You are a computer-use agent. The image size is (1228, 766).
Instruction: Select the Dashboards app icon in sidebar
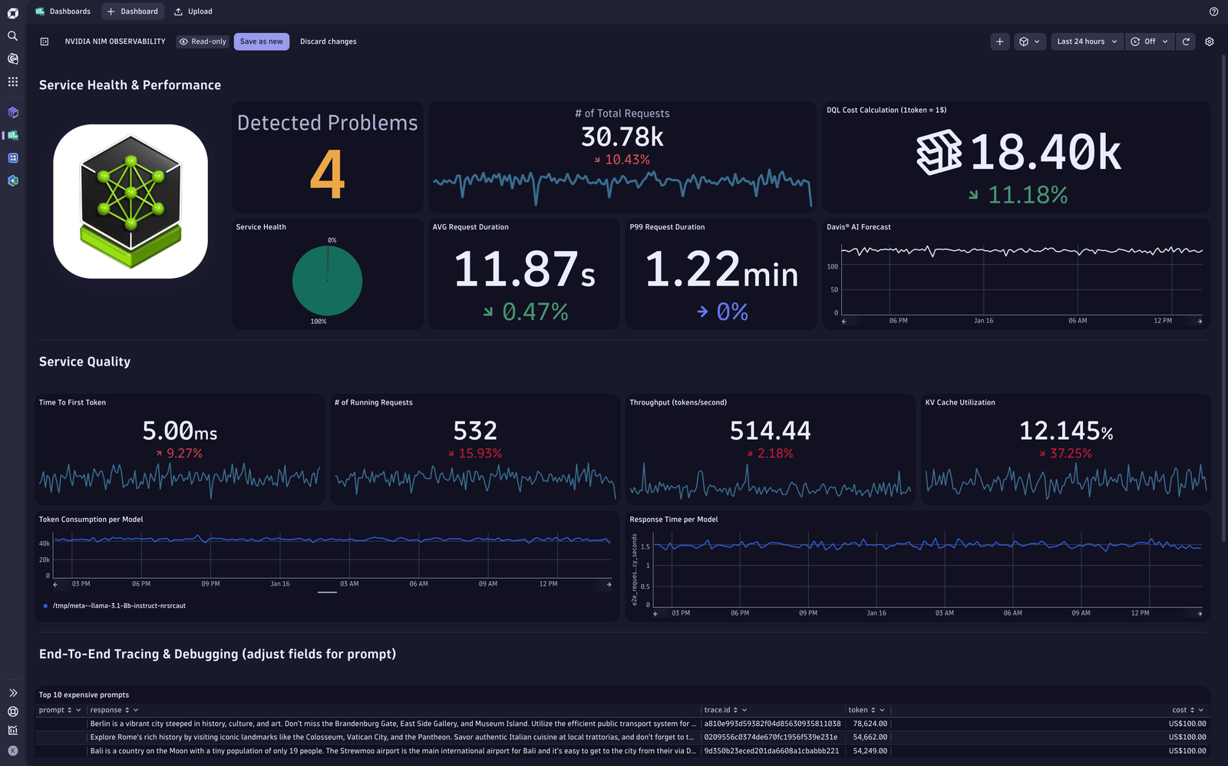point(12,135)
